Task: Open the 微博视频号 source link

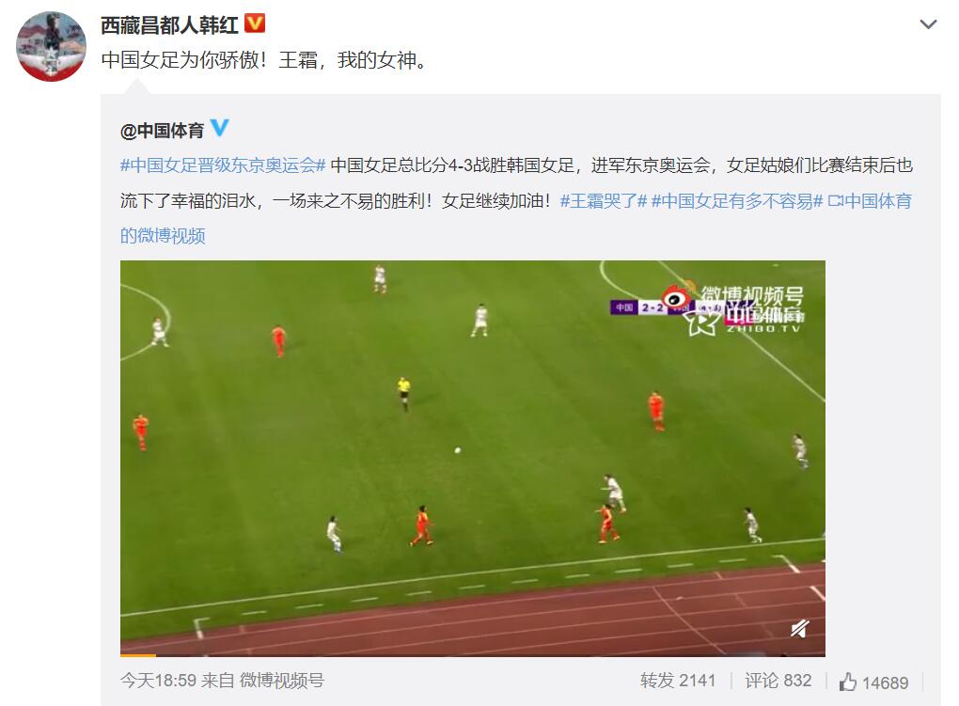Action: click(281, 681)
